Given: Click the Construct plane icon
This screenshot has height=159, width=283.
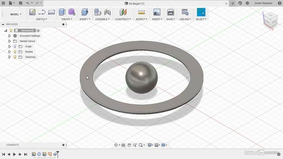Looking at the screenshot, I should [x=123, y=12].
